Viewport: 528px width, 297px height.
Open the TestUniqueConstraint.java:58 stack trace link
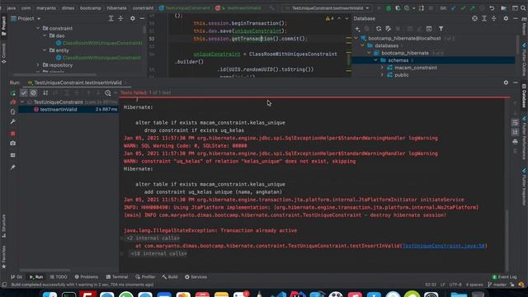pyautogui.click(x=444, y=246)
